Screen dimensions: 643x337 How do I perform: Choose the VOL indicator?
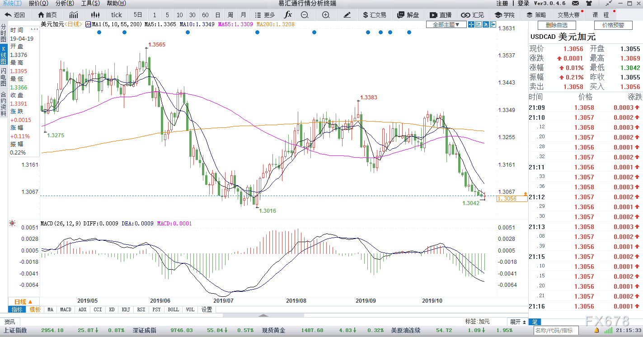pos(190,309)
